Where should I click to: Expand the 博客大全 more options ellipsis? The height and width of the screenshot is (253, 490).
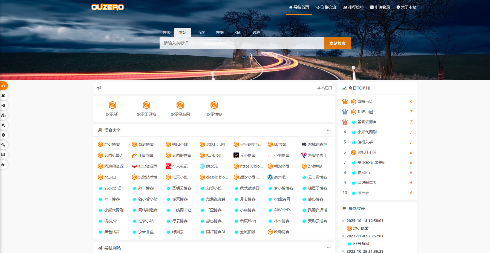(329, 130)
